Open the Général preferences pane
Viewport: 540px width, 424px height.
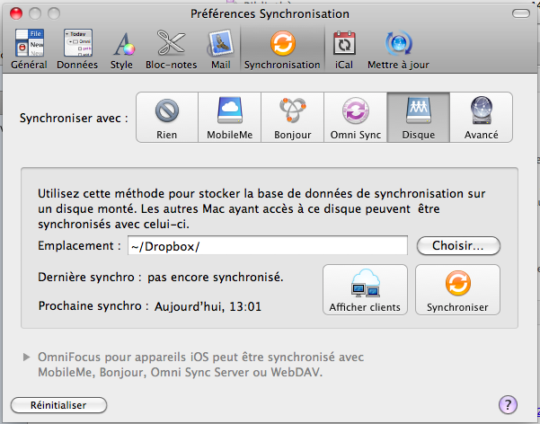point(29,49)
